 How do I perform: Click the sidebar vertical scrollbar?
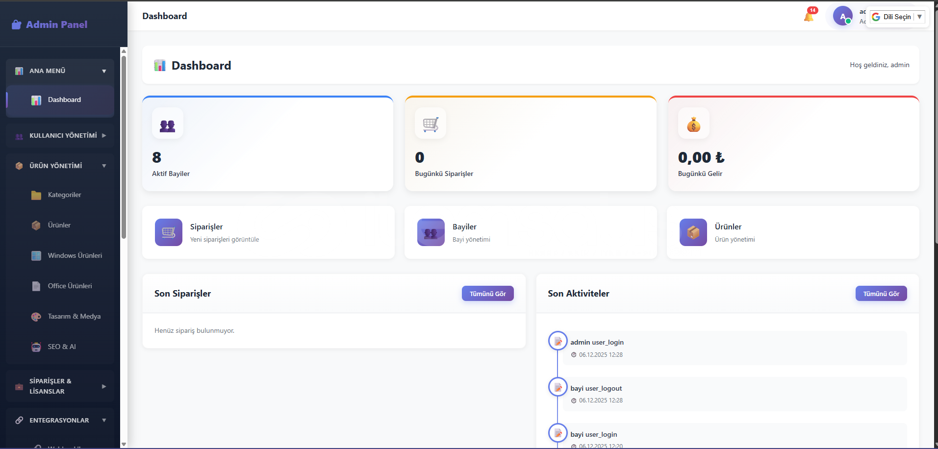click(x=124, y=147)
